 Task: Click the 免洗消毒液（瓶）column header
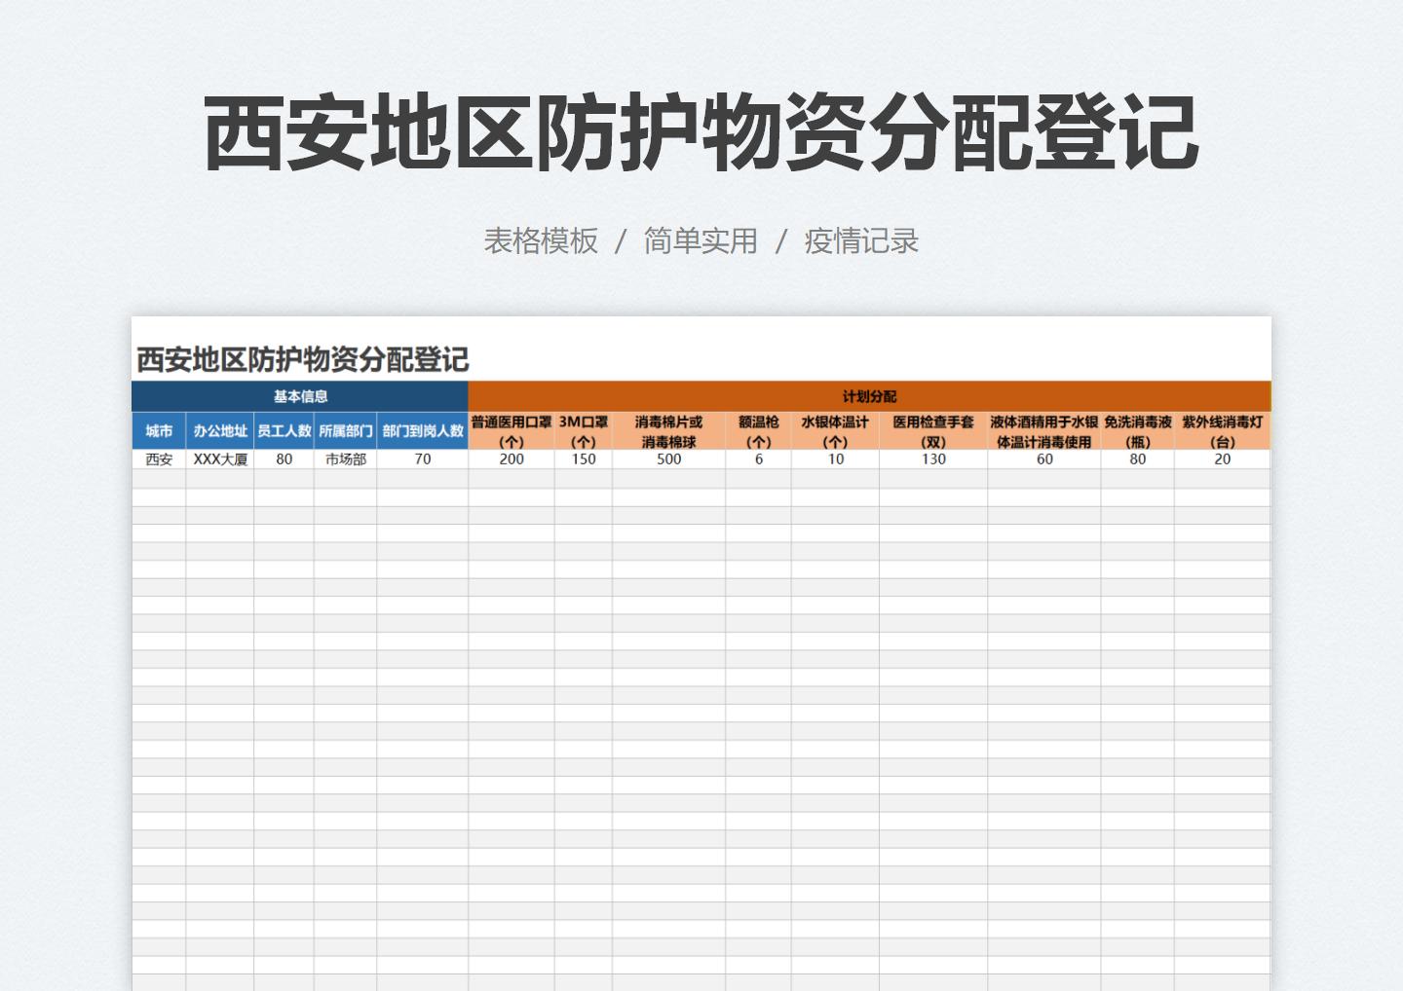point(1136,430)
